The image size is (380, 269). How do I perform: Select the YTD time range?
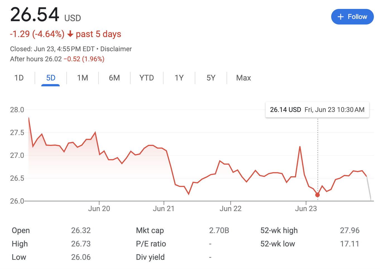pos(146,78)
